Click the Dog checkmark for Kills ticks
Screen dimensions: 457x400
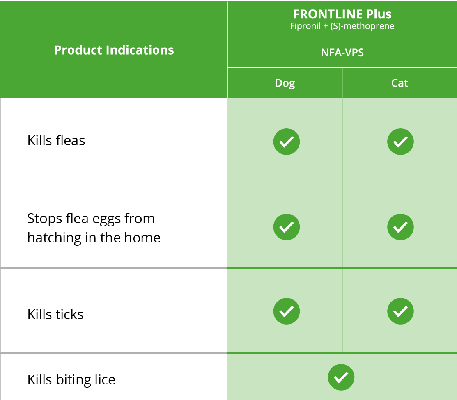tap(287, 311)
